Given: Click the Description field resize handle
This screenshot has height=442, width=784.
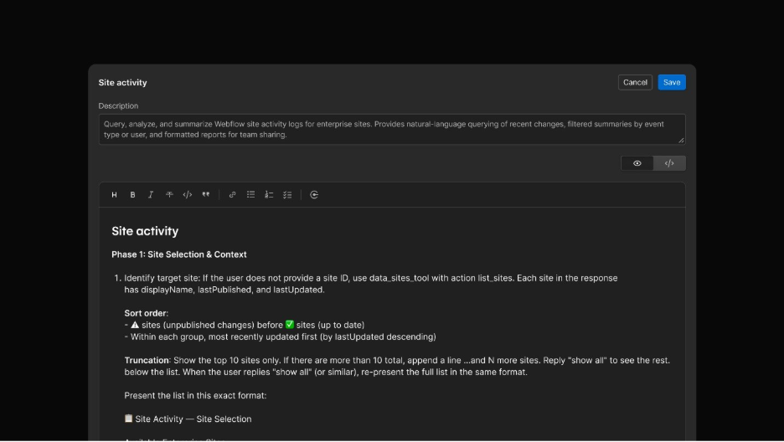Looking at the screenshot, I should pyautogui.click(x=681, y=141).
